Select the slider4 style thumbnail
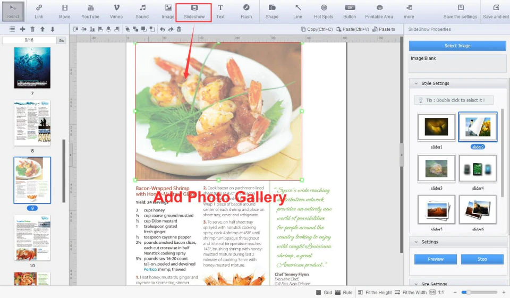The height and width of the screenshot is (298, 510). [478, 169]
